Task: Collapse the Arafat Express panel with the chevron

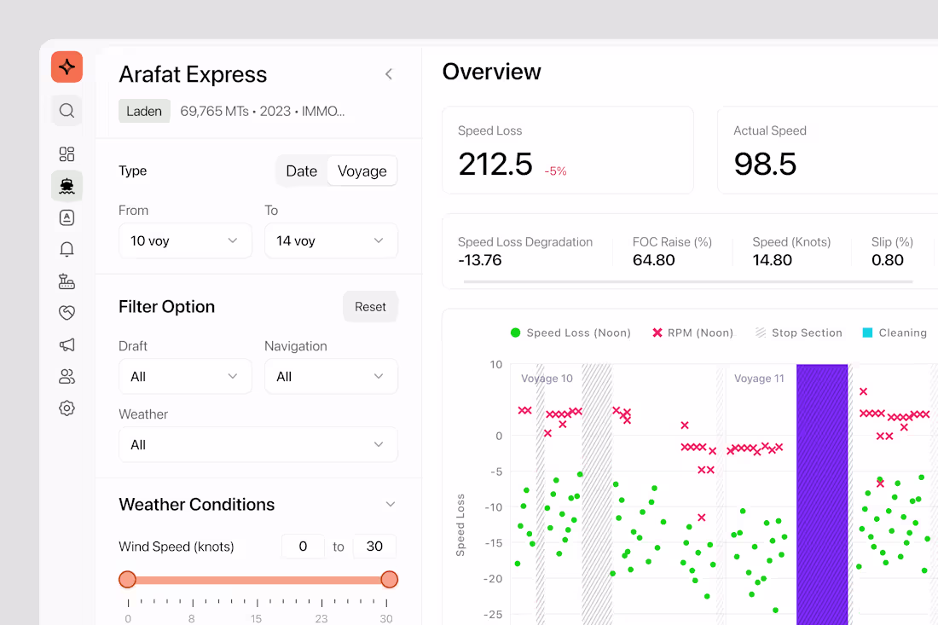Action: [389, 74]
